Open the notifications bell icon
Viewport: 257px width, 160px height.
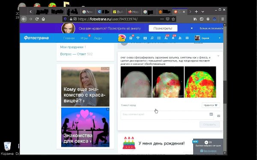[173, 38]
